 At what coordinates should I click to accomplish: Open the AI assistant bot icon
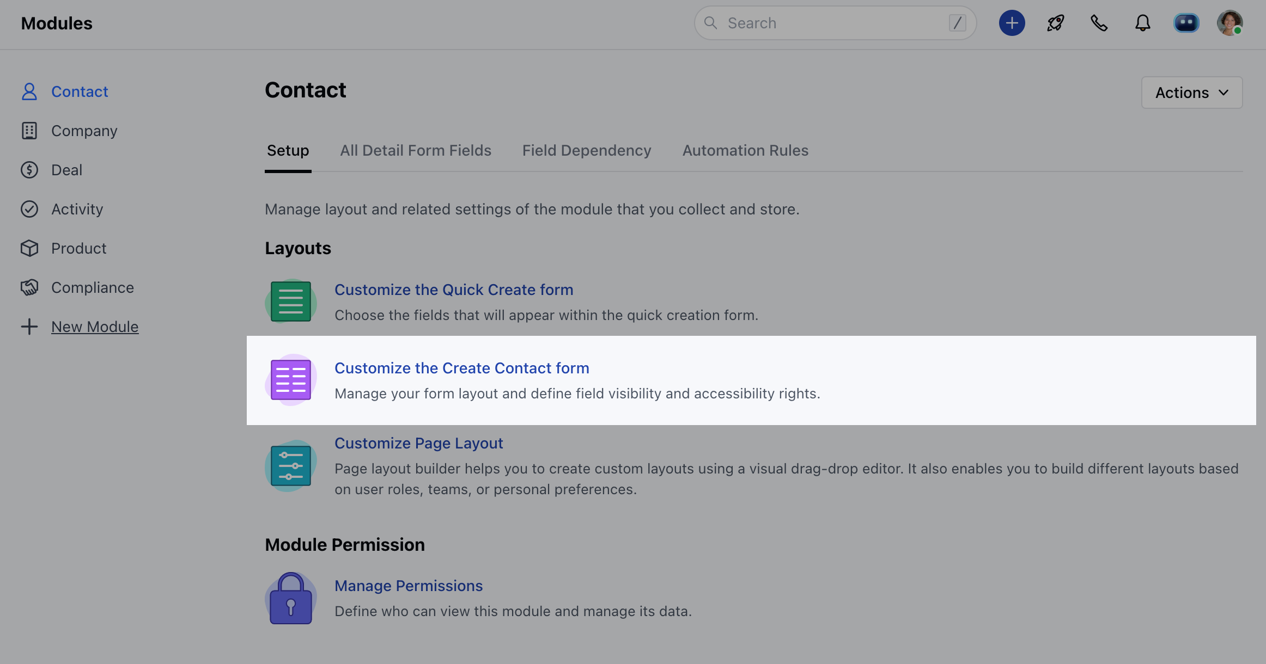click(x=1186, y=23)
